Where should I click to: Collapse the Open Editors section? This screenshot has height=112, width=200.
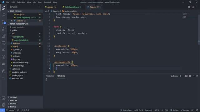pos(25,11)
